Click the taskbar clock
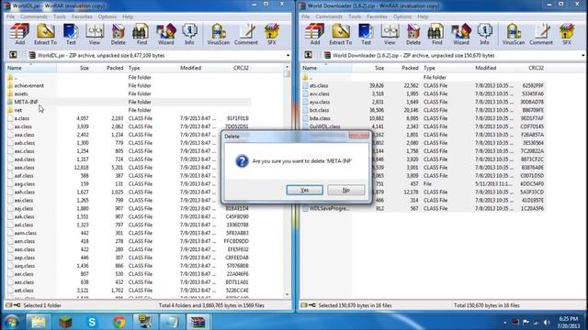 coord(569,322)
